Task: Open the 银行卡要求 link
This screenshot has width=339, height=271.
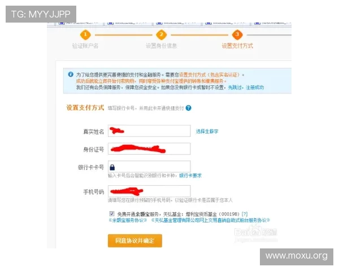Action: pos(190,176)
